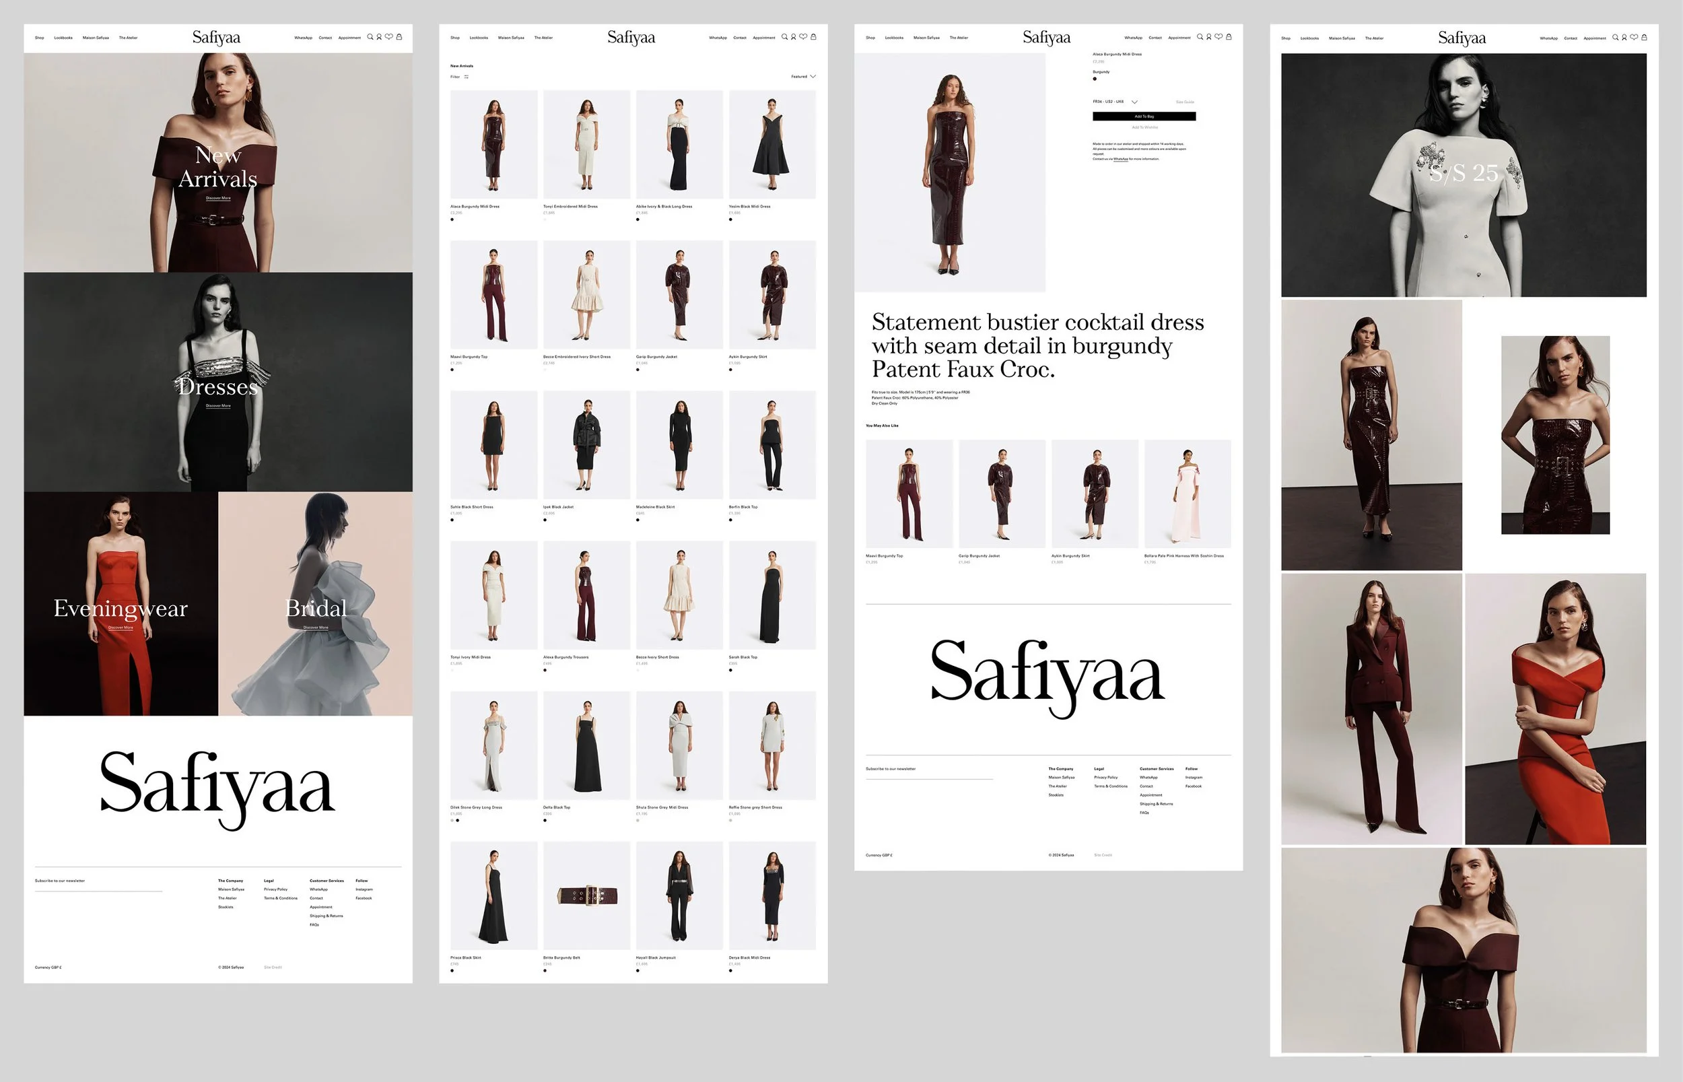Click search icon on New Arrivals listing page
This screenshot has height=1082, width=1683.
pos(784,37)
